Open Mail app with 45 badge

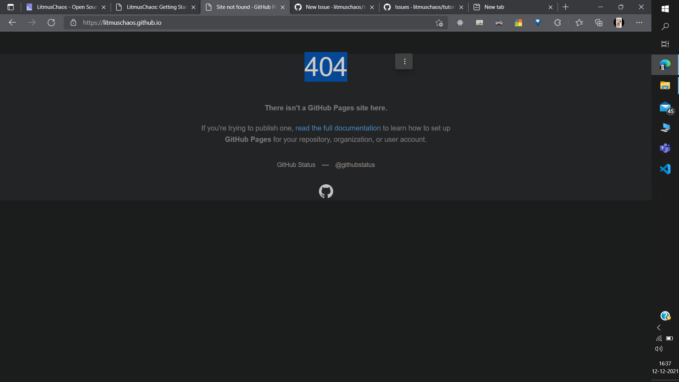(x=665, y=107)
